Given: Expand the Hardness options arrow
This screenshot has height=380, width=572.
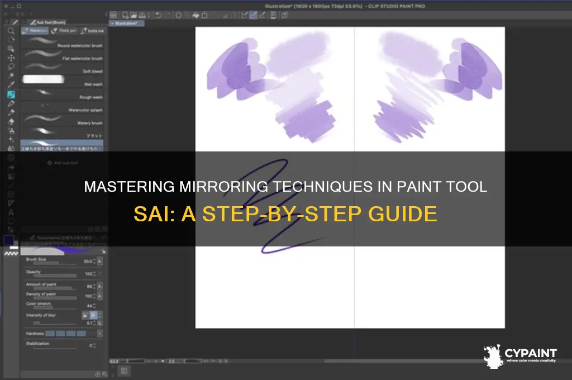Looking at the screenshot, I should pyautogui.click(x=99, y=333).
